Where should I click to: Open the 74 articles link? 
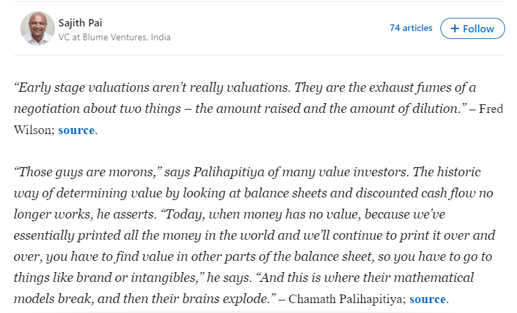tap(411, 28)
